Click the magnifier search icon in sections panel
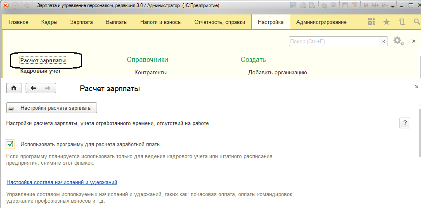421x208 pixels. coord(417,22)
